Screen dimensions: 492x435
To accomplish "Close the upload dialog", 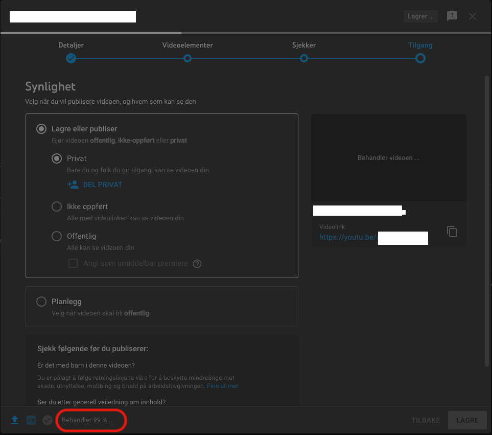I will [472, 16].
